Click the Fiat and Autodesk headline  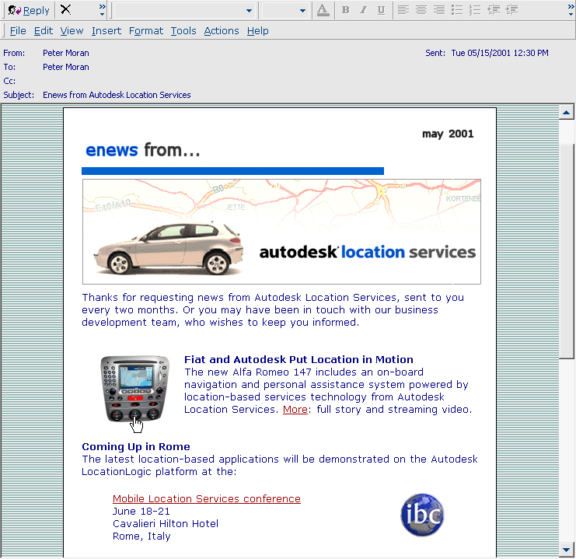point(298,359)
